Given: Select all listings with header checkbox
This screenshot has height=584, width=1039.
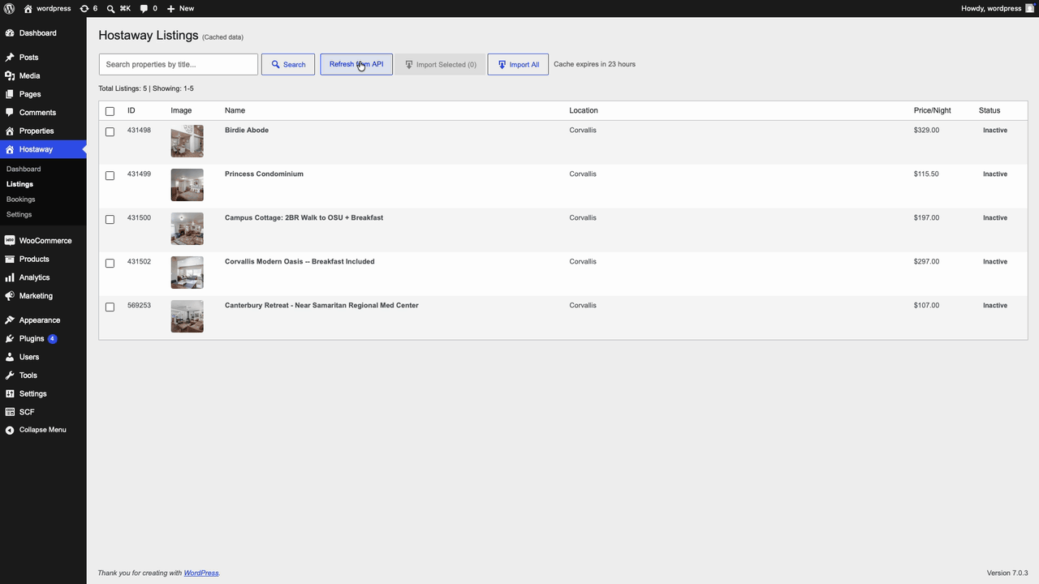Looking at the screenshot, I should tap(110, 111).
